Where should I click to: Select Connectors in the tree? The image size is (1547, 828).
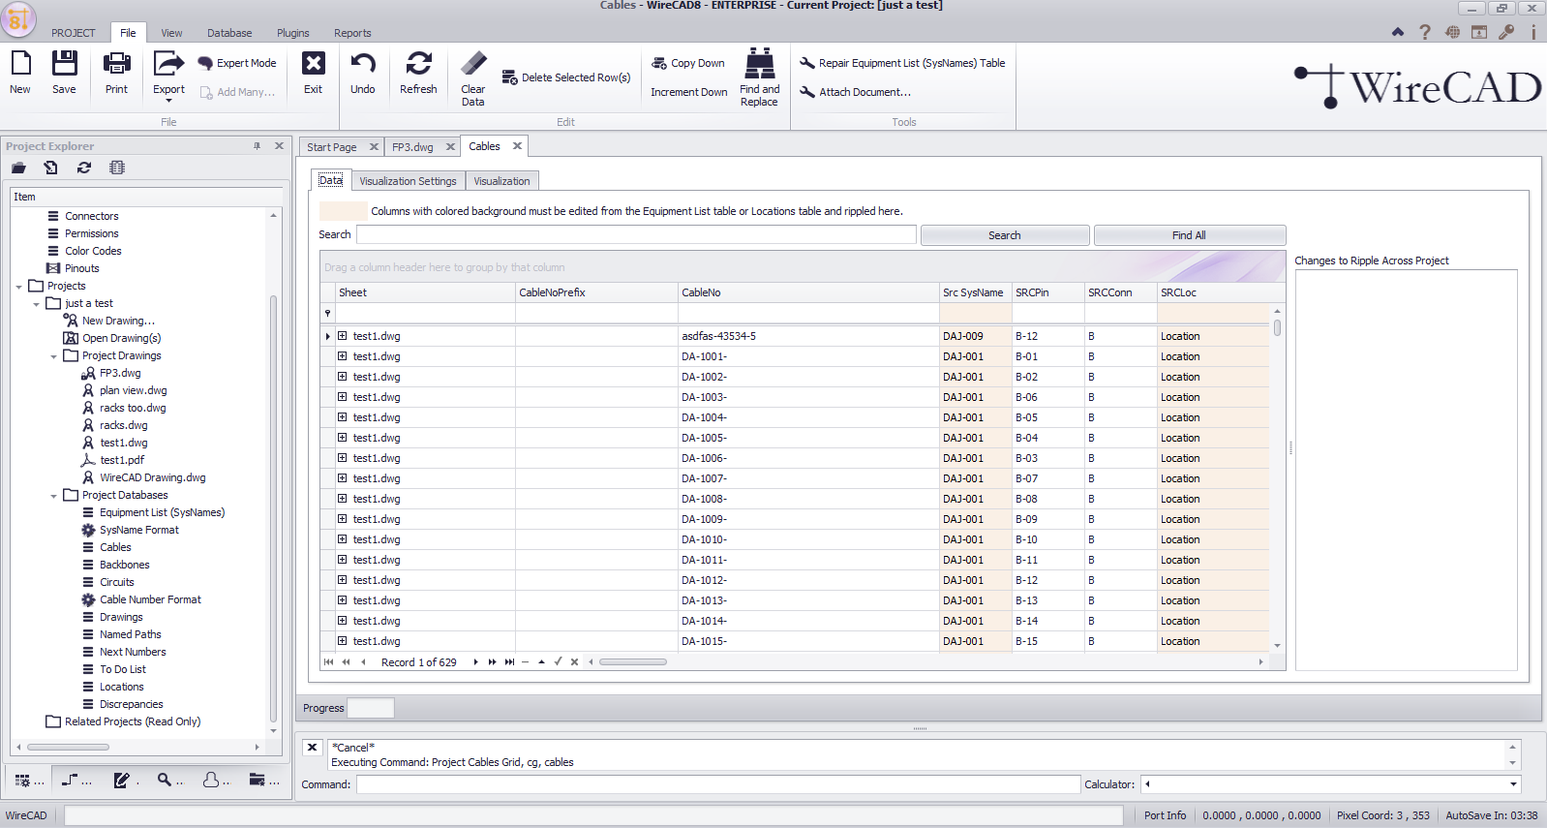[x=91, y=216]
